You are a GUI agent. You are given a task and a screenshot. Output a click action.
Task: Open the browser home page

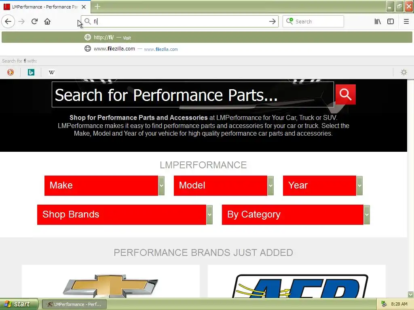click(x=47, y=21)
